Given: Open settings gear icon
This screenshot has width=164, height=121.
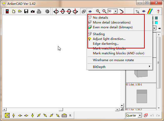Looking at the screenshot, I should tap(47, 11).
